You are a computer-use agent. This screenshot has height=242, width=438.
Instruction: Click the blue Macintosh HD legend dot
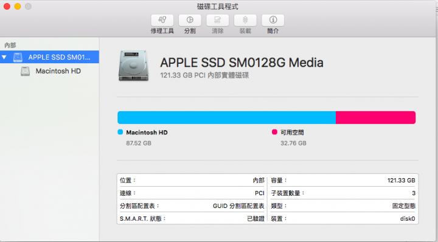tap(120, 132)
